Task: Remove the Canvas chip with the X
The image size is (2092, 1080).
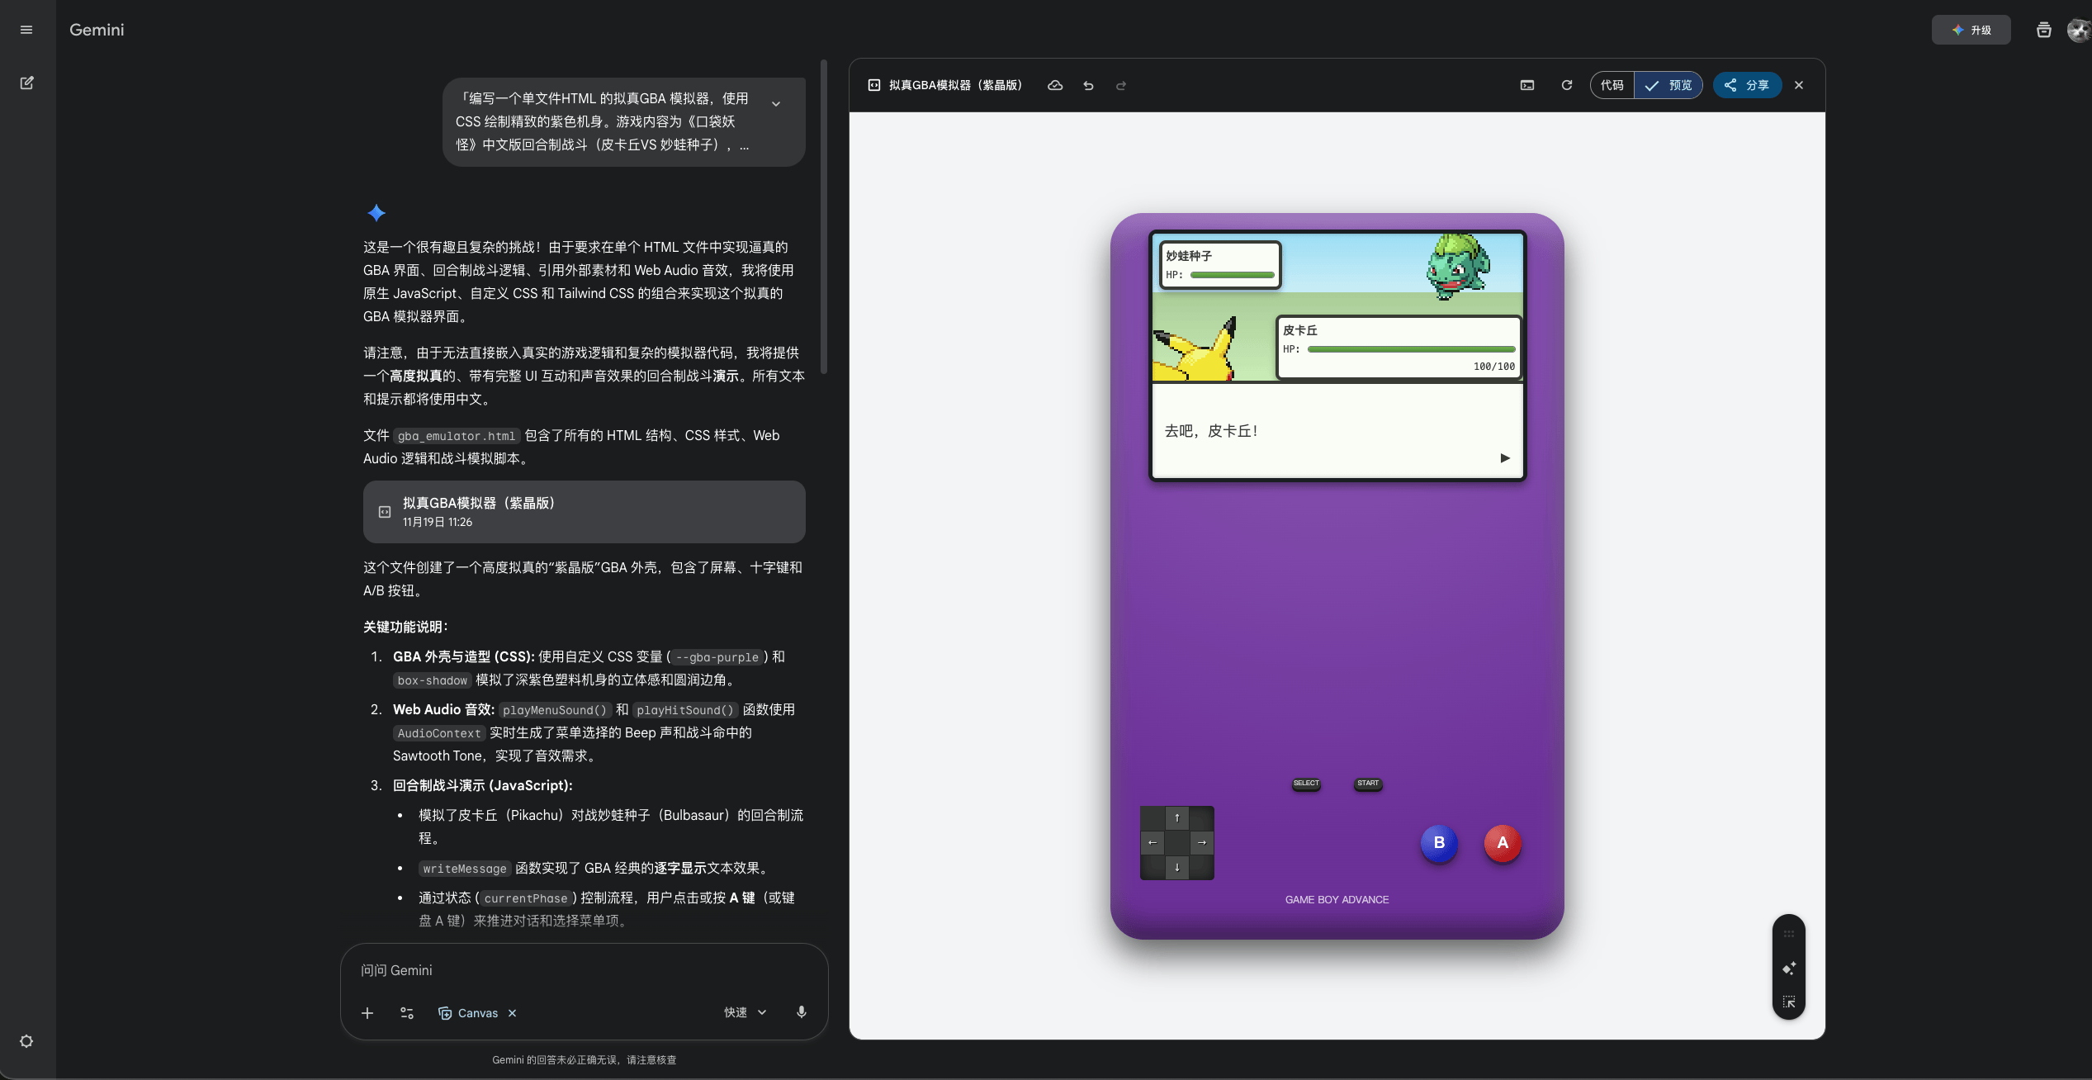Action: tap(513, 1013)
